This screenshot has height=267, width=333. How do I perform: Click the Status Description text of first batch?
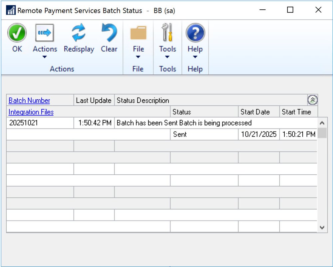184,123
